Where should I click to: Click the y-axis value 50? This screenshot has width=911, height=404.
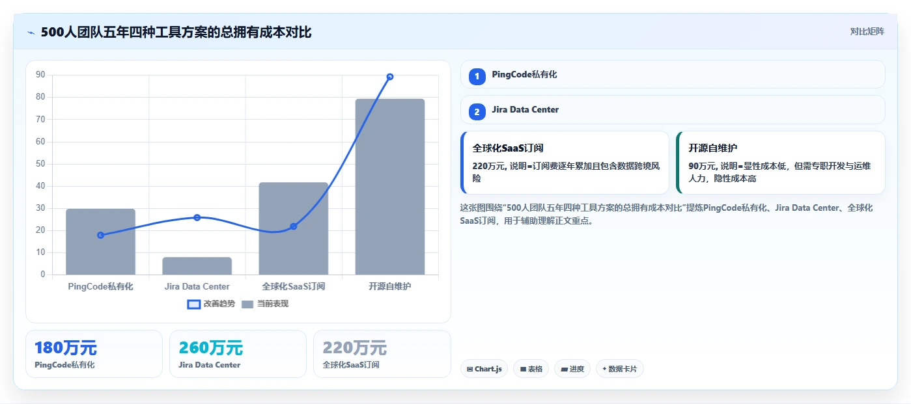click(40, 163)
